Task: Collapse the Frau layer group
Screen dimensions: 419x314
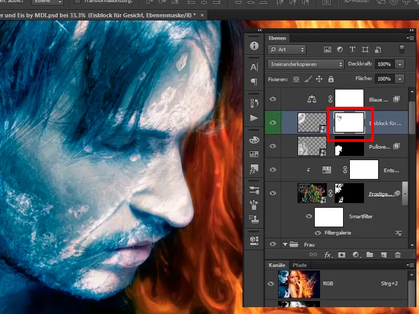Action: click(285, 244)
